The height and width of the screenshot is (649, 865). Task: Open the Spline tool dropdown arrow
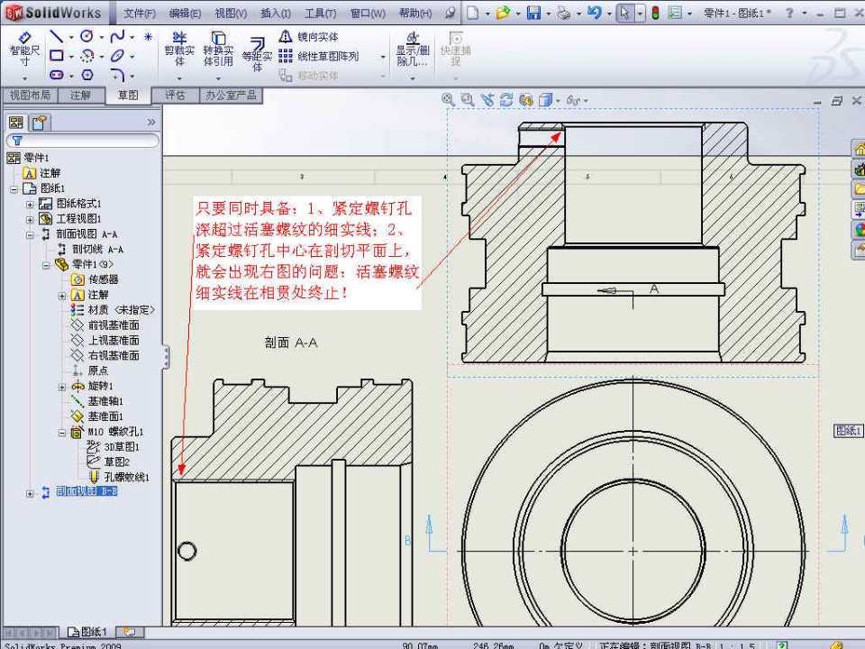click(x=132, y=38)
